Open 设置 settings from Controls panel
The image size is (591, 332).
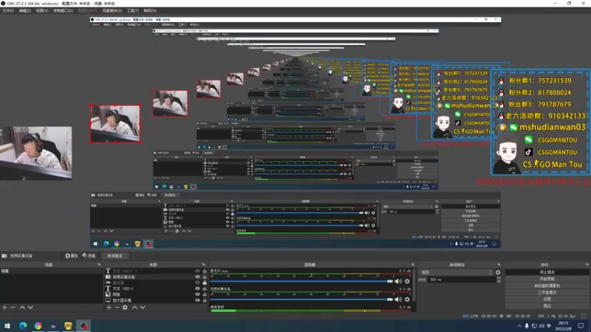547,299
